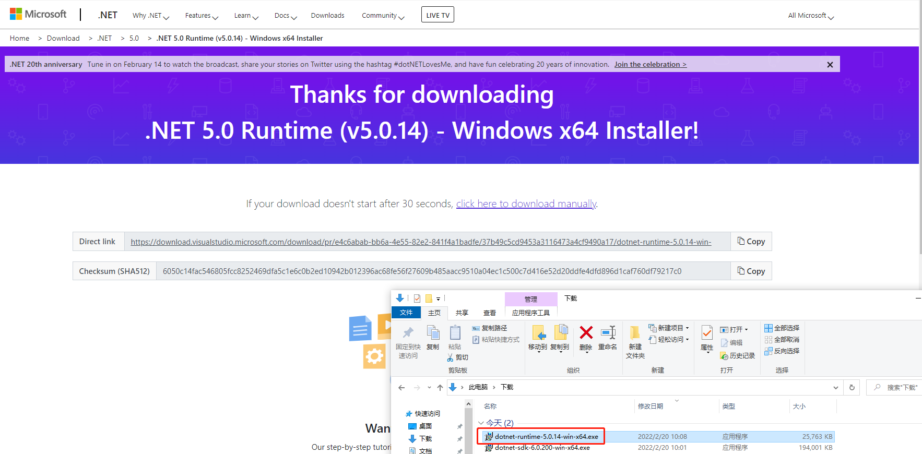Create a new folder with 新建文件夹
Image resolution: width=922 pixels, height=454 pixels.
[635, 342]
